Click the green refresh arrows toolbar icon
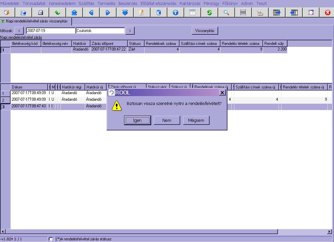 tap(209, 13)
